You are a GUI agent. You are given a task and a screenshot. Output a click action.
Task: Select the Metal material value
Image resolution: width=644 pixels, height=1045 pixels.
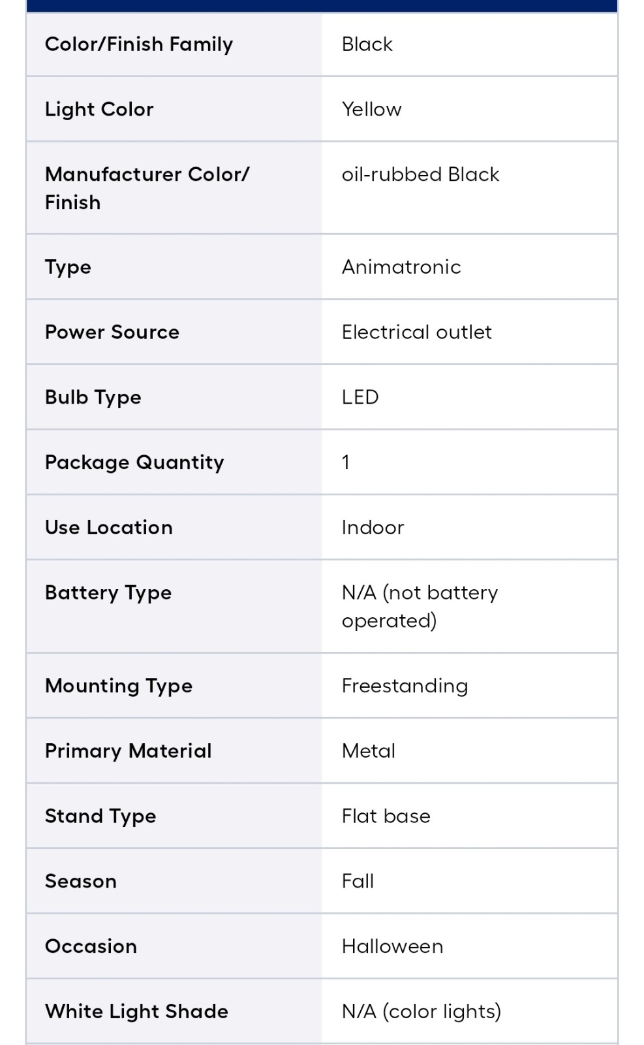[x=368, y=751]
